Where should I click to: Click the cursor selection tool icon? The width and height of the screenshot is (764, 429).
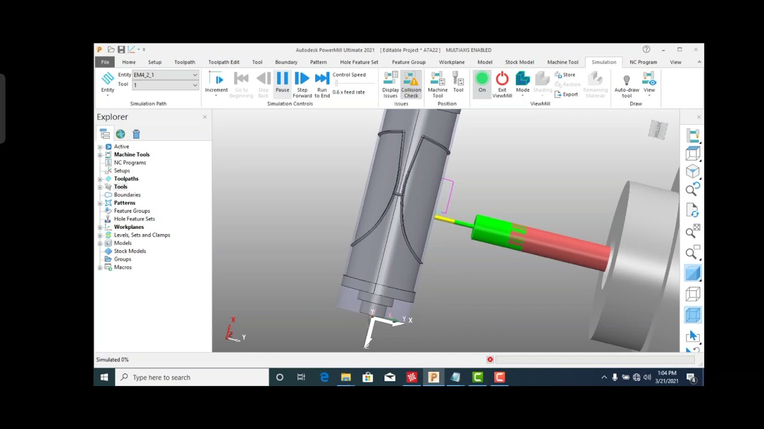coord(692,337)
